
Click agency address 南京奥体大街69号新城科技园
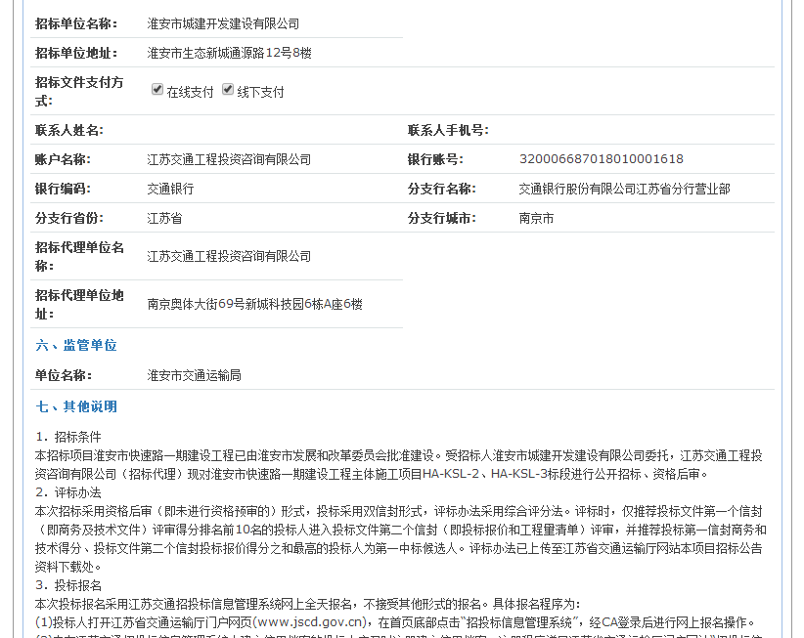(x=254, y=305)
